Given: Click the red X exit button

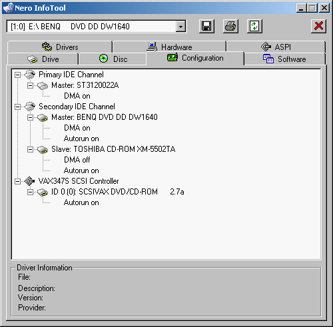Looking at the screenshot, I should [x=318, y=27].
